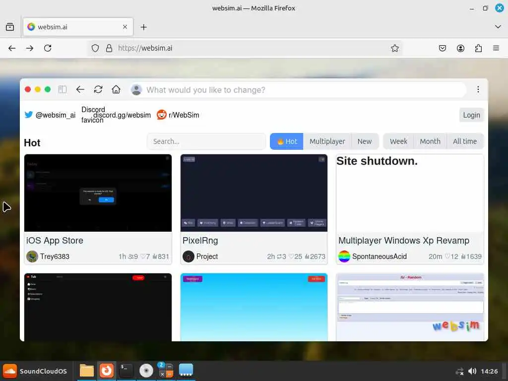Screen dimensions: 508x381
Task: Open SpontaneousAcid user profile
Action: pos(373,256)
